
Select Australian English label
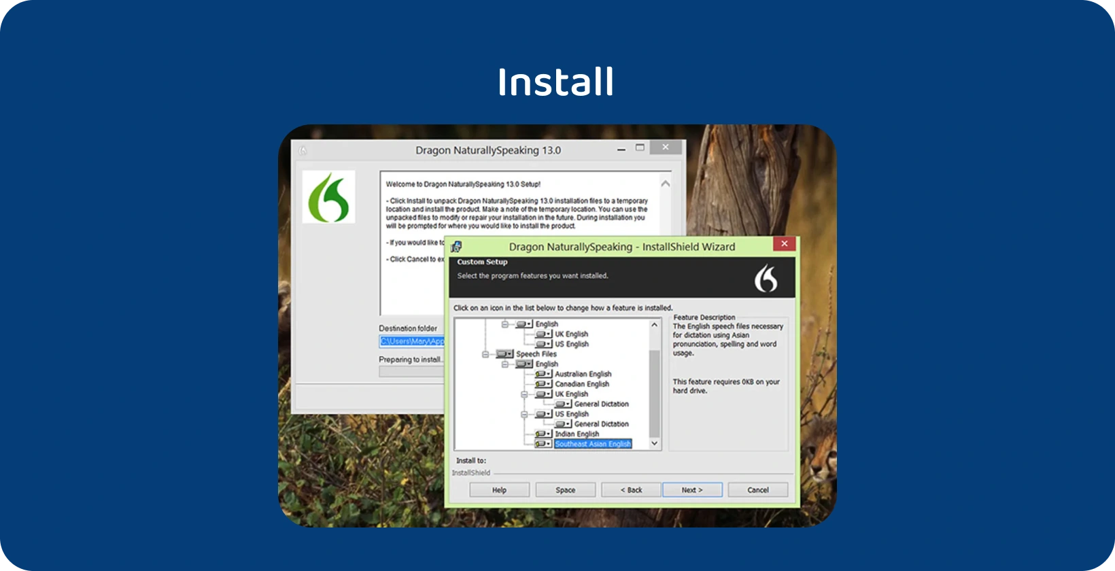click(x=583, y=374)
